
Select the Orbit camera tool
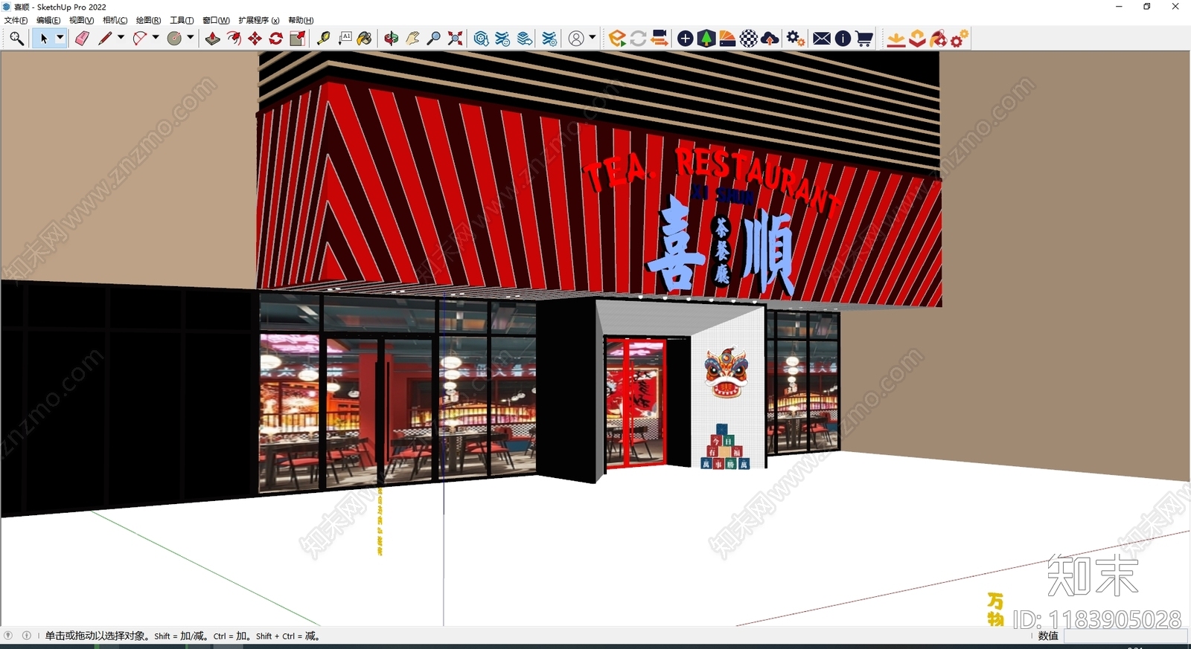[x=392, y=39]
